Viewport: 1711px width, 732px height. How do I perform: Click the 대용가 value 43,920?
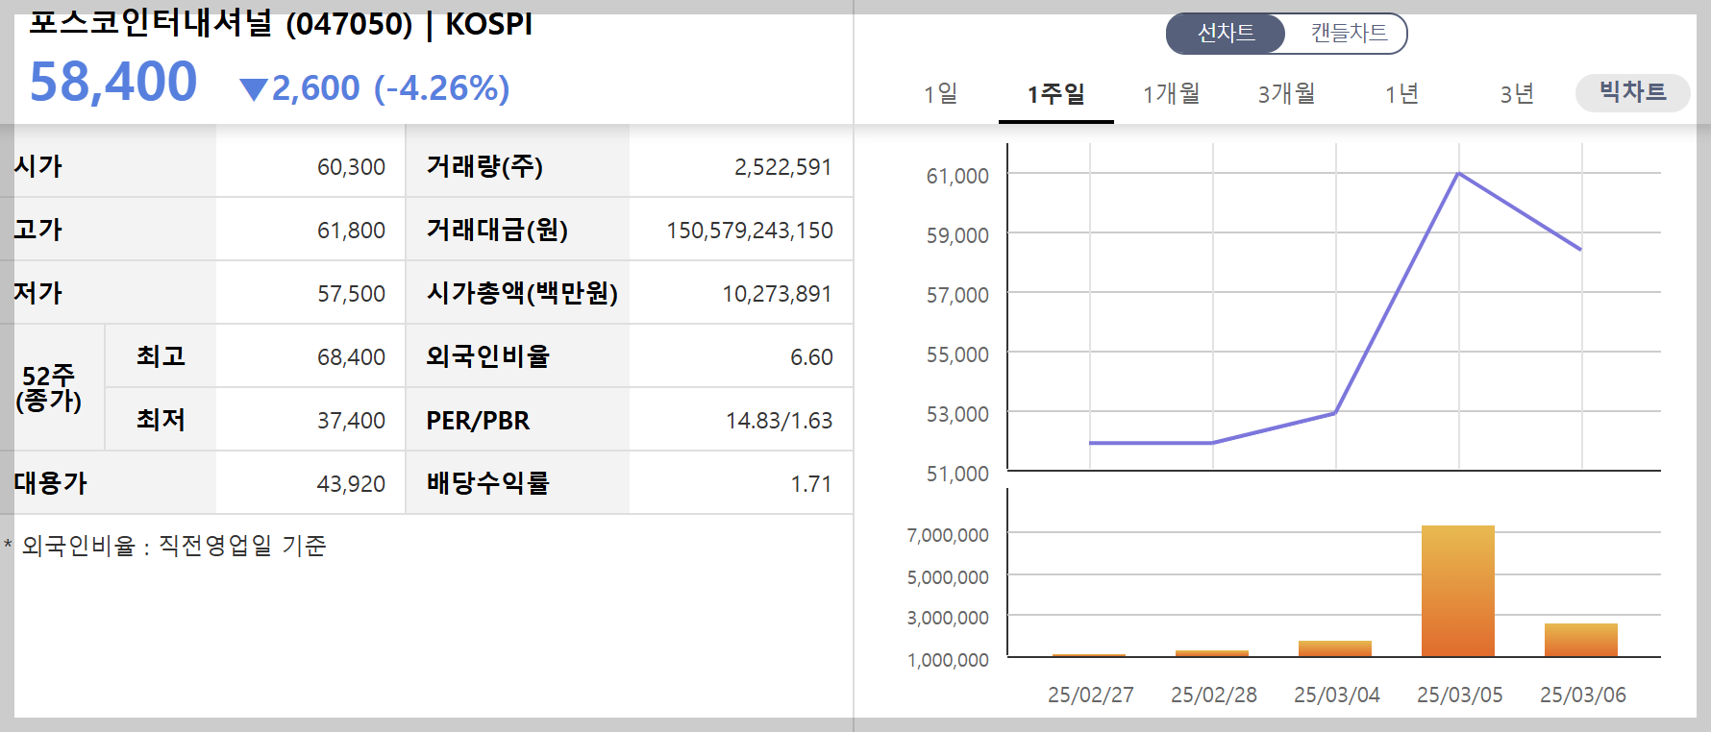coord(351,484)
